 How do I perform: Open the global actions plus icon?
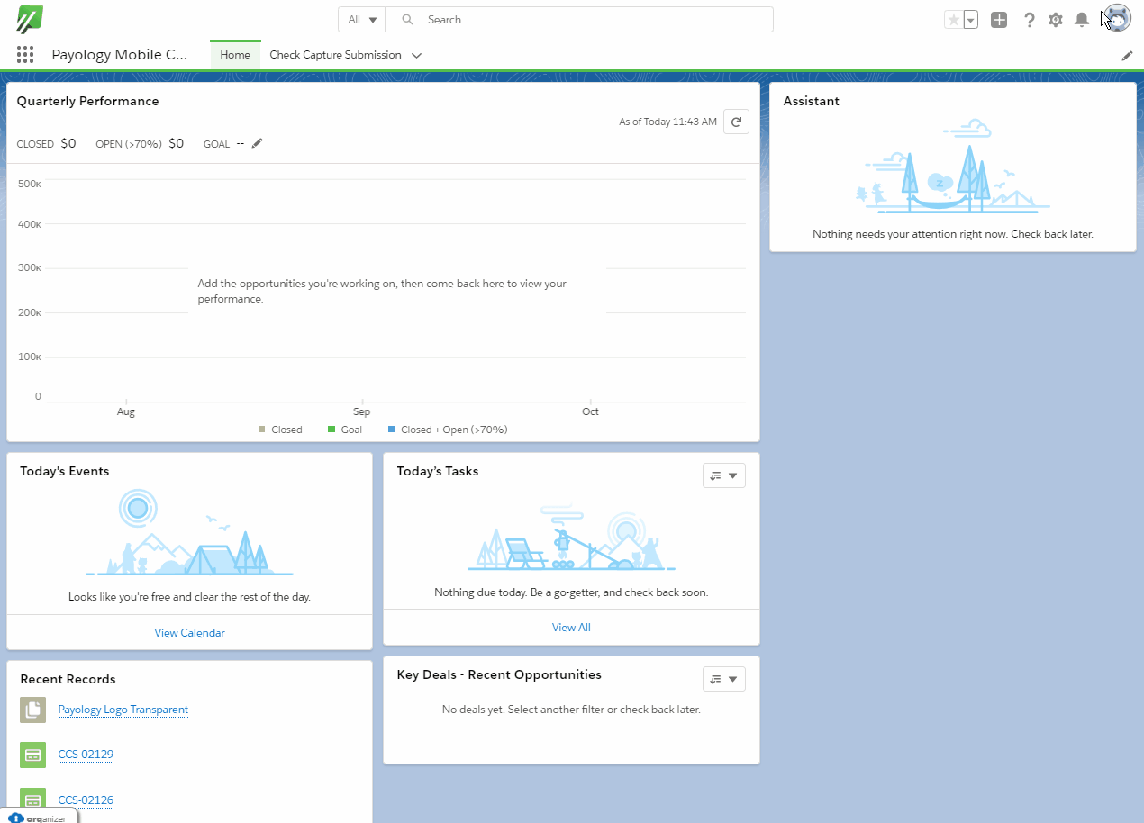[x=999, y=20]
